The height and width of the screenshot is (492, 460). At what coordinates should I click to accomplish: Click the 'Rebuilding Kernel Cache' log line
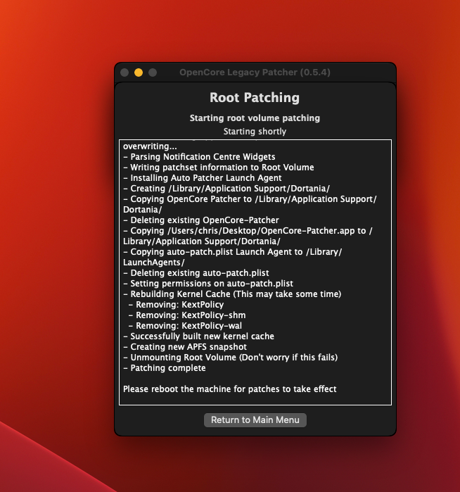(x=232, y=294)
